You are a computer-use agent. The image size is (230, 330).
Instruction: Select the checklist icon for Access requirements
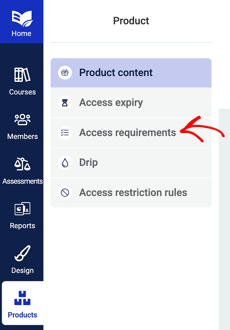65,132
